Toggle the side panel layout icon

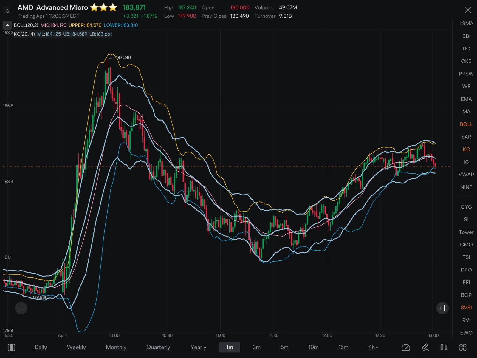(x=11, y=347)
